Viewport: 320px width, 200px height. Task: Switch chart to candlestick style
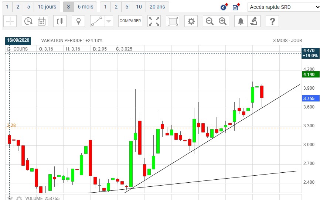coord(60,21)
